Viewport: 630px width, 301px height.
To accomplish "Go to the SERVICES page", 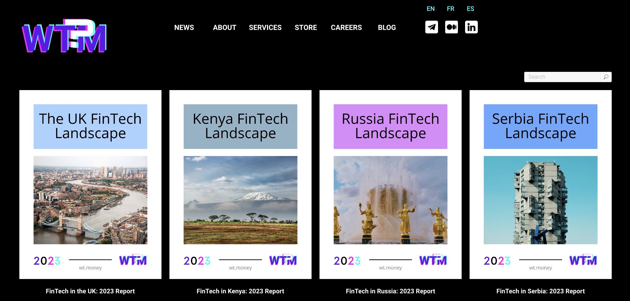I will [x=265, y=28].
